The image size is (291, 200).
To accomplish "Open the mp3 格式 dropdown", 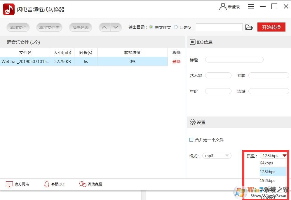I will pyautogui.click(x=217, y=156).
